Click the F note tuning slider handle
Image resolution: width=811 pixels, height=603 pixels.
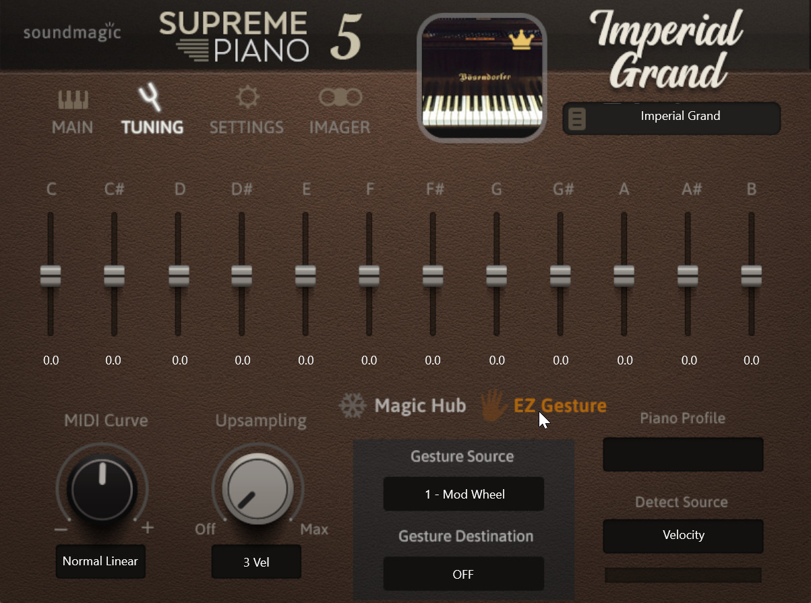[x=369, y=276]
